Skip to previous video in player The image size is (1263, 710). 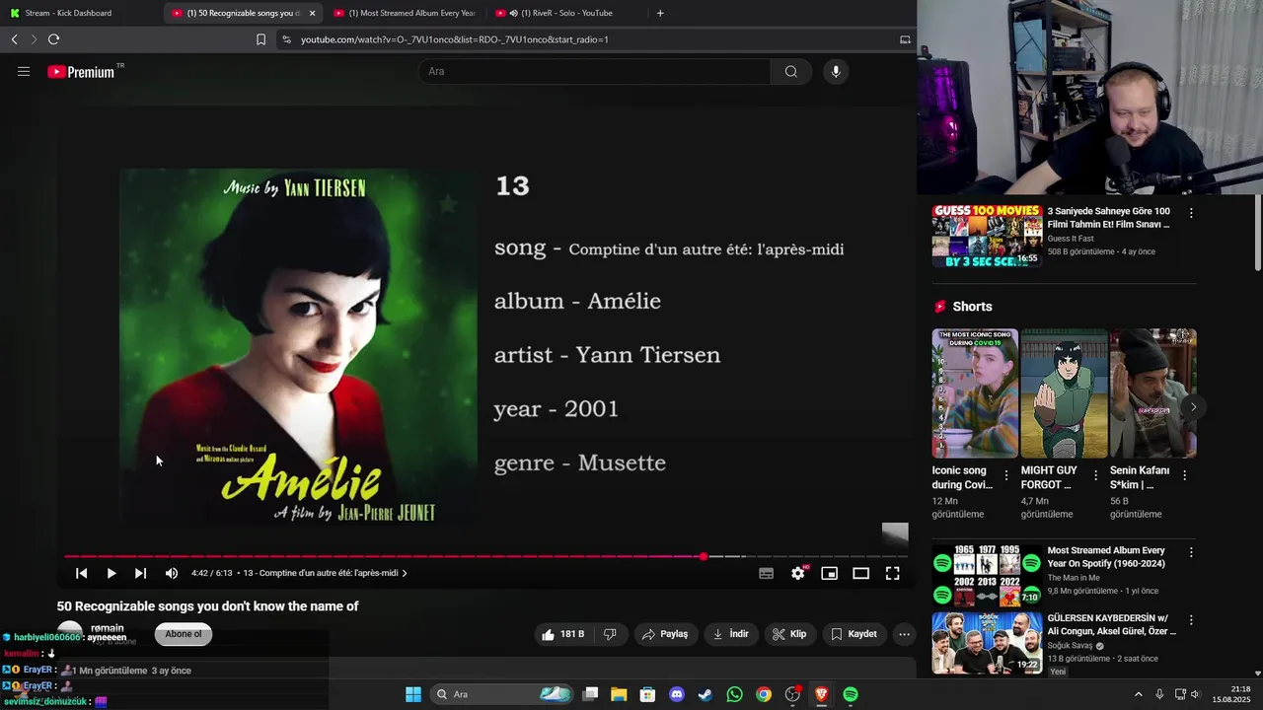82,573
